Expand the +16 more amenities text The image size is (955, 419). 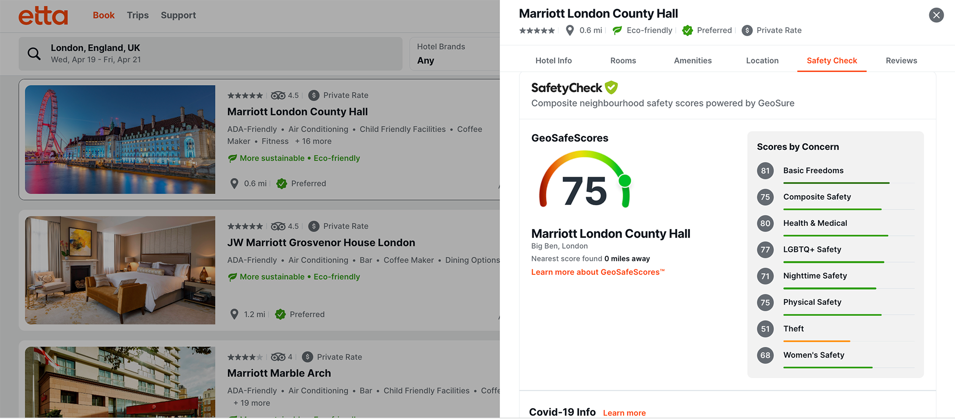pos(313,141)
